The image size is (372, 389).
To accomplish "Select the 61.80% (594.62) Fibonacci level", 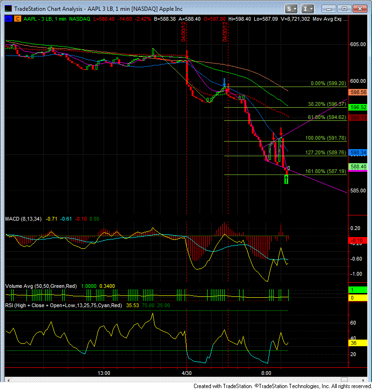I will coord(327,117).
